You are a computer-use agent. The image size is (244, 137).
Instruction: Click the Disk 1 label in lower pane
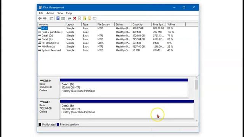point(47,102)
